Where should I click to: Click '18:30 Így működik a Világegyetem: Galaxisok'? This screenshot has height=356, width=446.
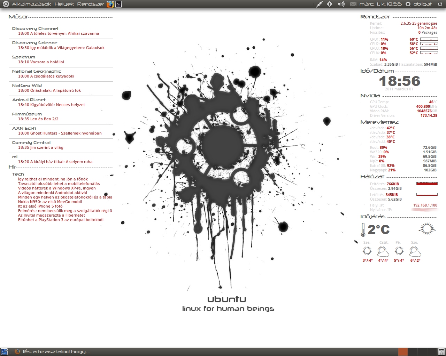[x=61, y=48]
